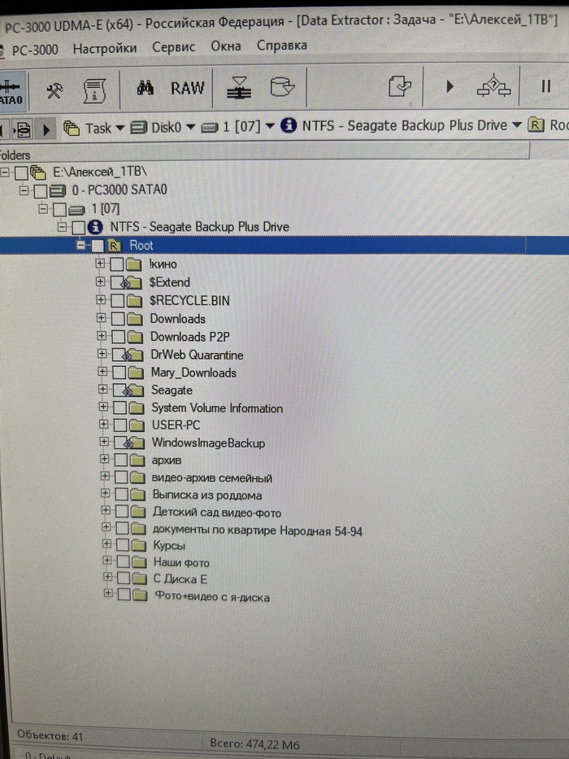Image resolution: width=569 pixels, height=759 pixels.
Task: Open the Сервис menu
Action: point(173,47)
